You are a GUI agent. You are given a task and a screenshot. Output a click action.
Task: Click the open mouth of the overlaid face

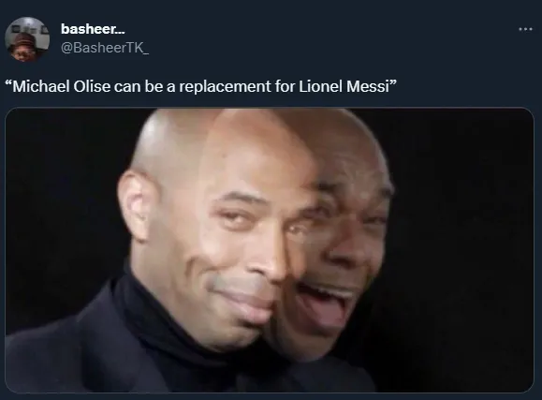325,303
